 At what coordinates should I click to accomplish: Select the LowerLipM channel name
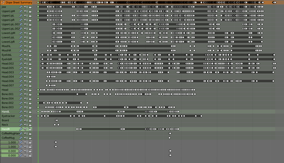pyautogui.click(x=8, y=33)
